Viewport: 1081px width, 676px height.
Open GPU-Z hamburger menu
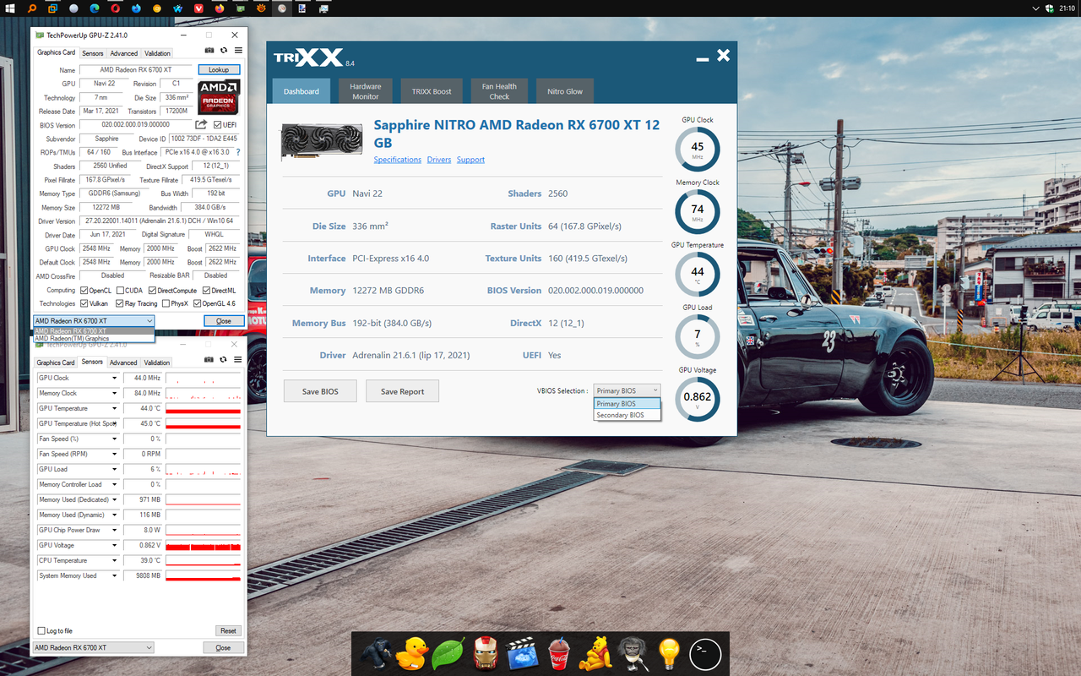pyautogui.click(x=238, y=50)
